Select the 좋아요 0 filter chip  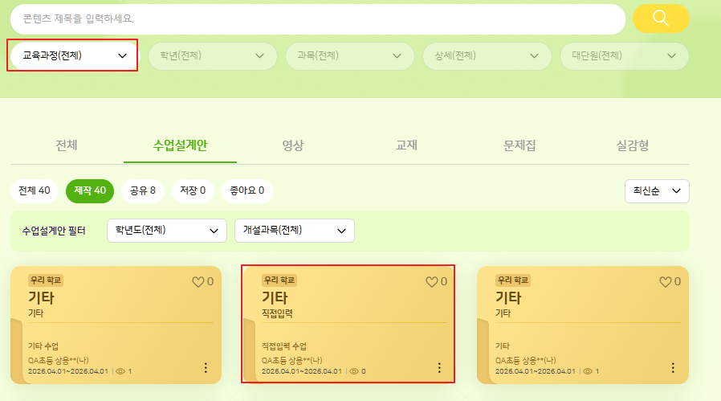[247, 190]
